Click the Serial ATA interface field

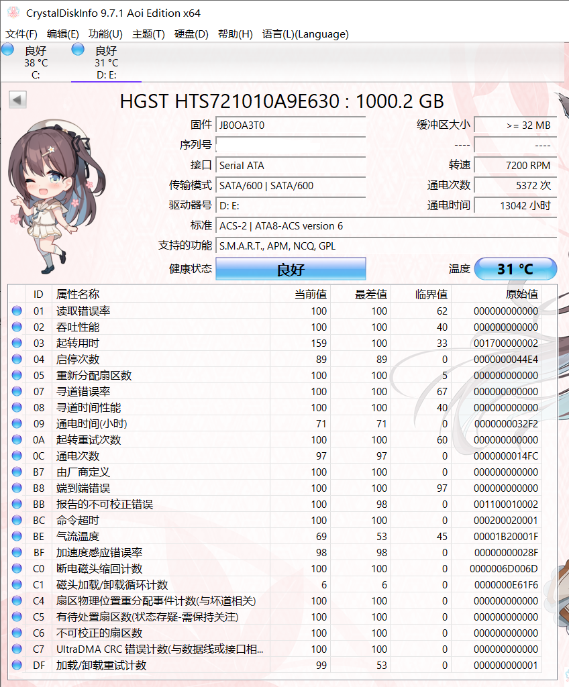click(x=291, y=166)
